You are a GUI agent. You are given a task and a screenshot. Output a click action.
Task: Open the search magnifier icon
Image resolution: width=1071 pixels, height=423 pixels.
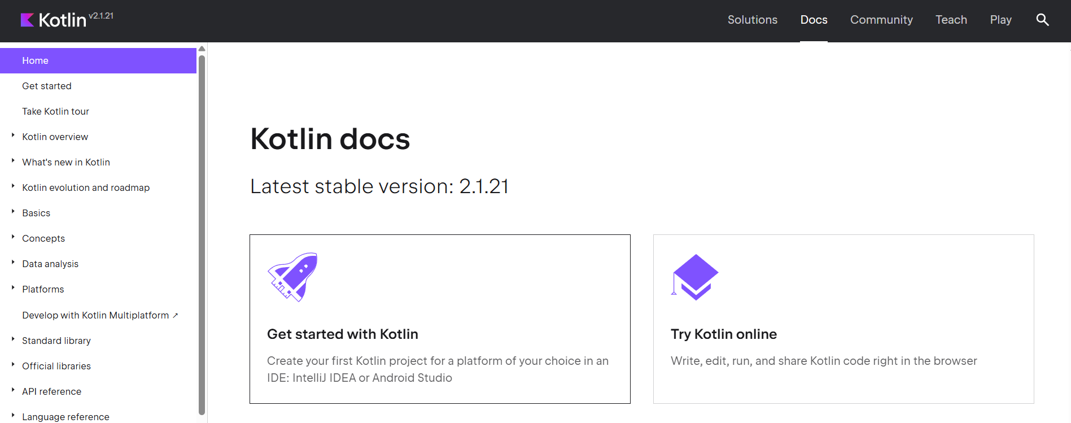(1042, 20)
